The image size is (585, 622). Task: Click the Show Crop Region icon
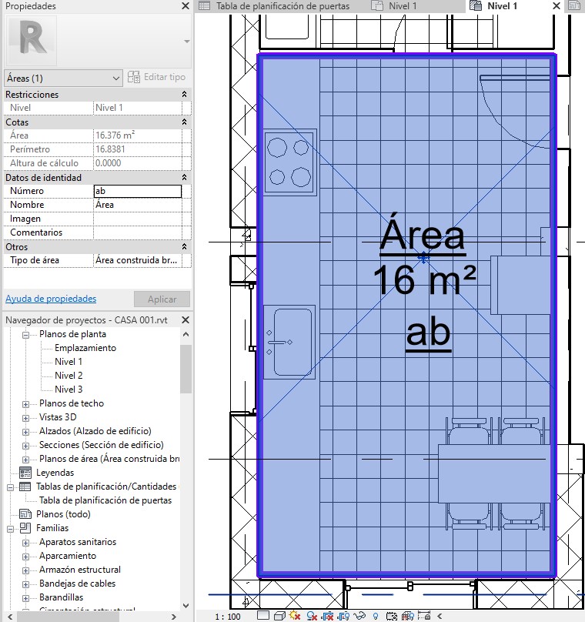pos(344,617)
